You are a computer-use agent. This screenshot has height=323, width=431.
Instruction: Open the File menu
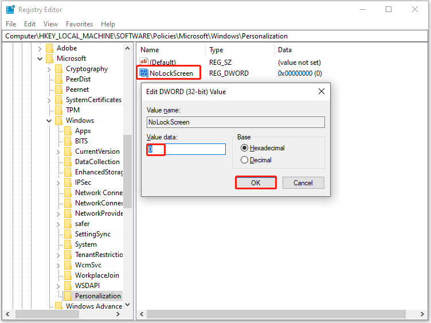[11, 24]
